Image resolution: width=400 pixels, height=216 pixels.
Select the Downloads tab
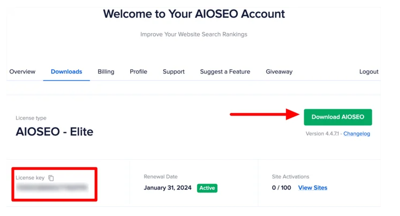[x=66, y=72]
